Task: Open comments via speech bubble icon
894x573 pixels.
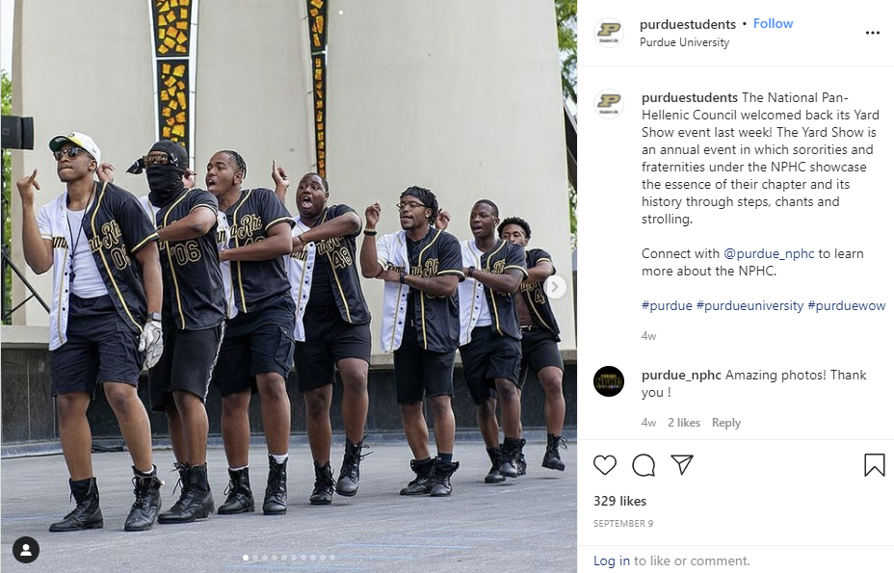Action: (644, 465)
